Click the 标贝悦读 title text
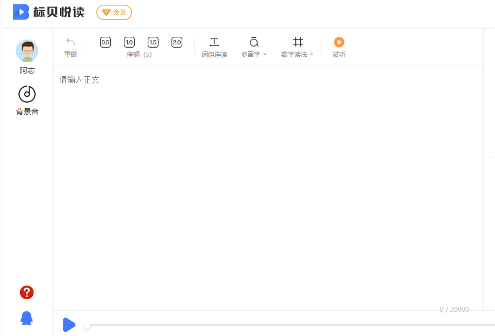This screenshot has width=495, height=336. [59, 12]
